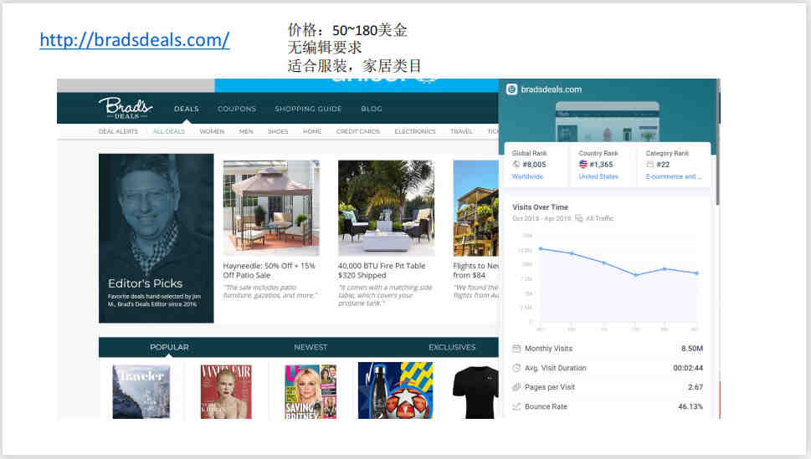Go to the MEN category
This screenshot has height=459, width=811.
246,131
